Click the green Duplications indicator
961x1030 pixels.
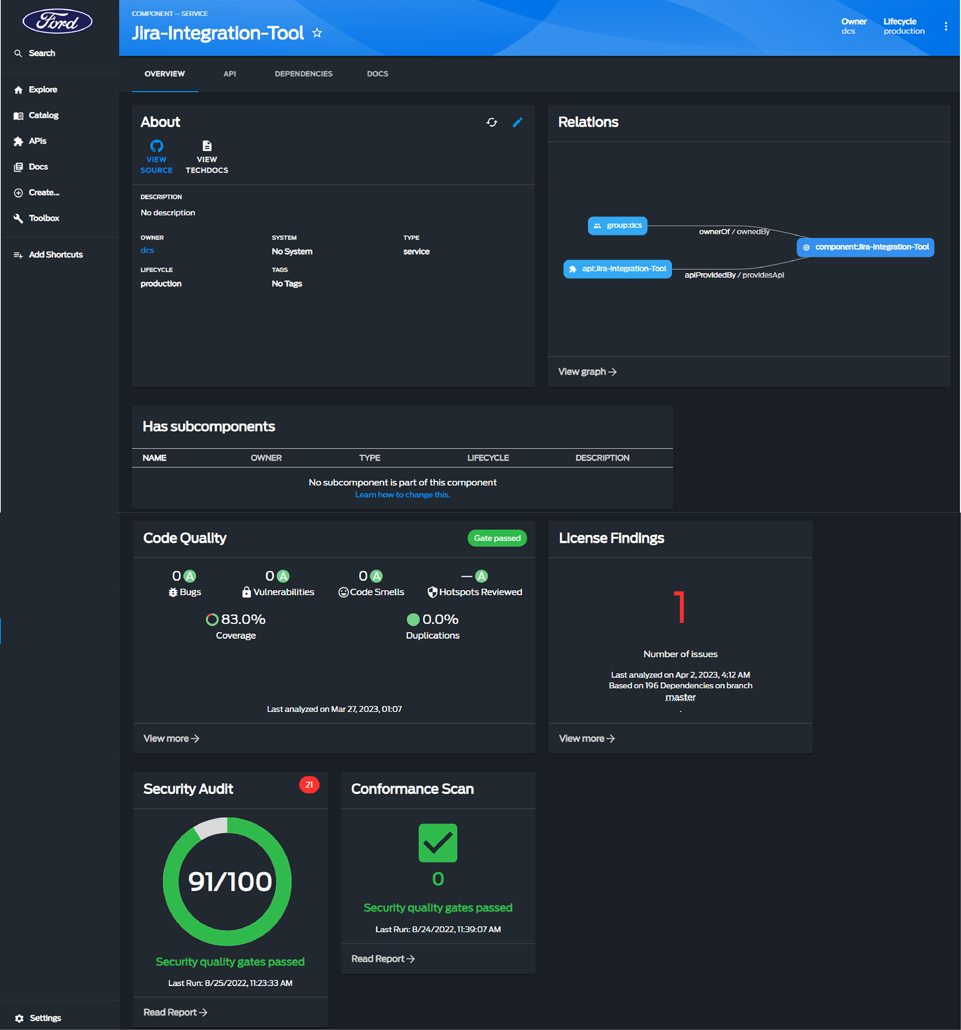point(413,620)
